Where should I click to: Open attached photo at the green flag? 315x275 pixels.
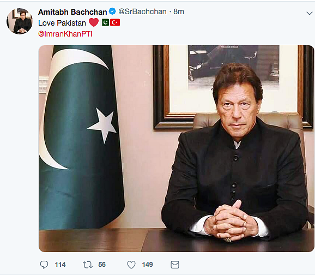[x=80, y=137]
